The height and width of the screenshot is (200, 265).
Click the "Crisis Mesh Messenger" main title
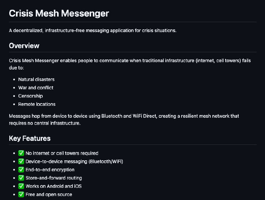59,14
